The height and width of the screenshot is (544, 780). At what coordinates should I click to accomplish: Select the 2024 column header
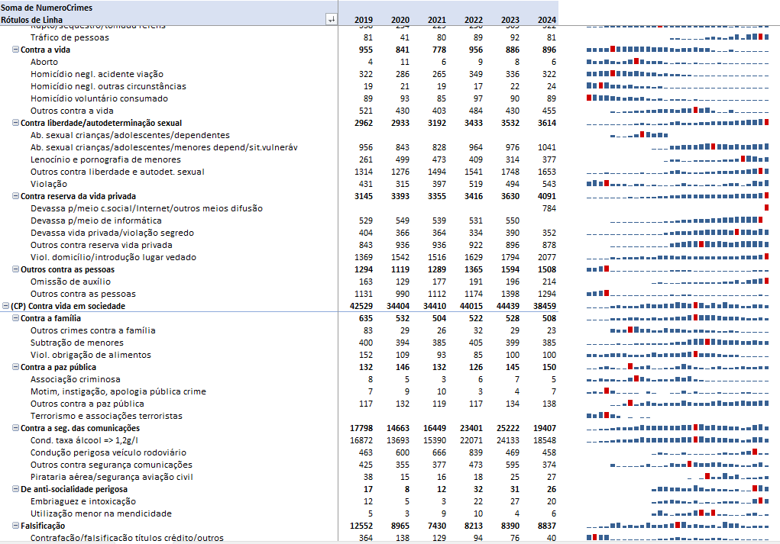tap(546, 20)
